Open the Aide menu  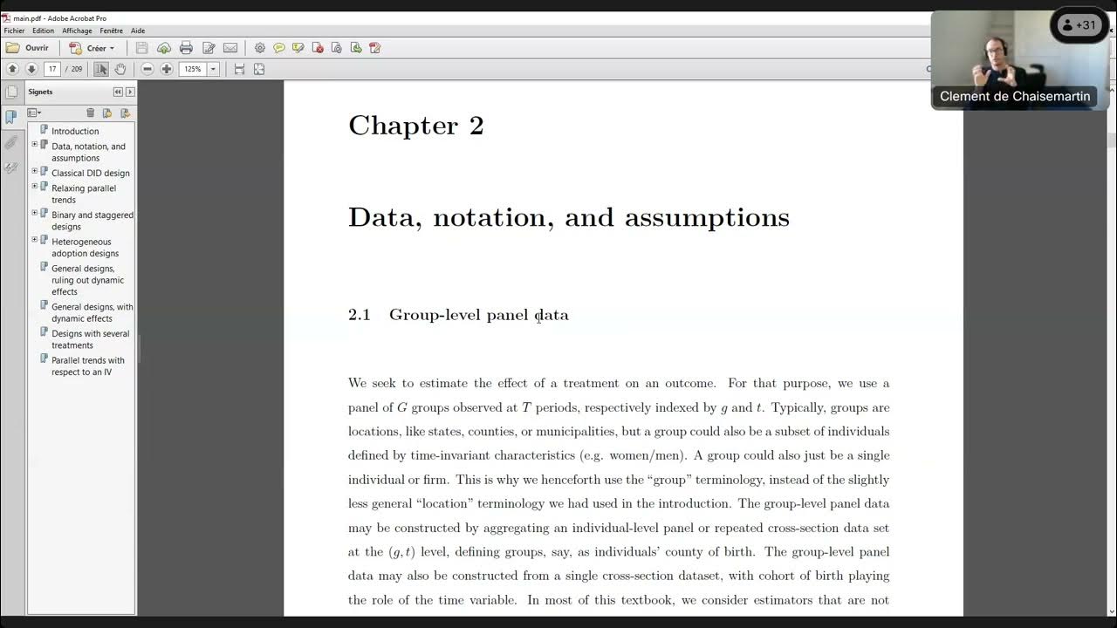(x=138, y=31)
